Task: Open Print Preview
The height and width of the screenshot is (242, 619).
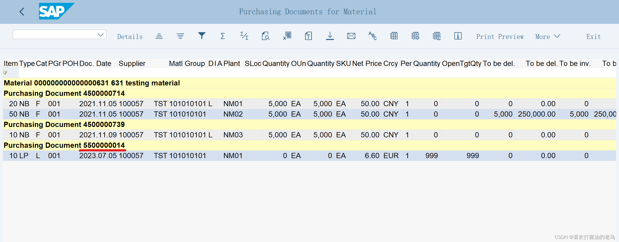Action: click(500, 36)
